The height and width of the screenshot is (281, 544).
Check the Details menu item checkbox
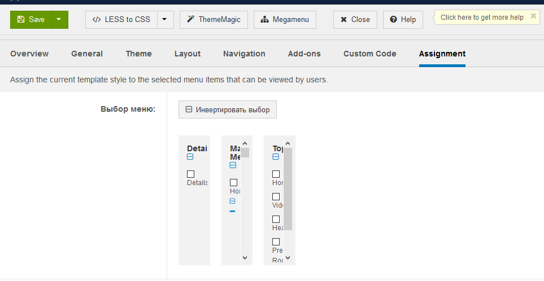pyautogui.click(x=190, y=174)
